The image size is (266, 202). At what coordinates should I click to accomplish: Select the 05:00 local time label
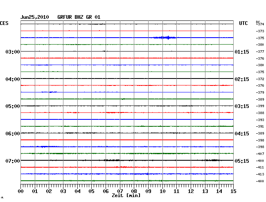[13, 106]
